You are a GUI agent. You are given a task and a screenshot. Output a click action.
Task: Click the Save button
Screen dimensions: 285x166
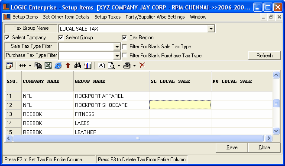(x=232, y=147)
